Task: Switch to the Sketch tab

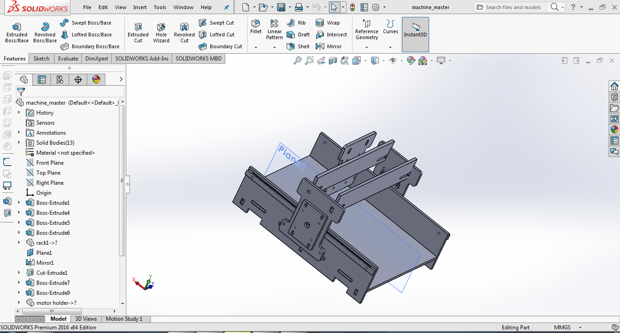Action: click(41, 59)
